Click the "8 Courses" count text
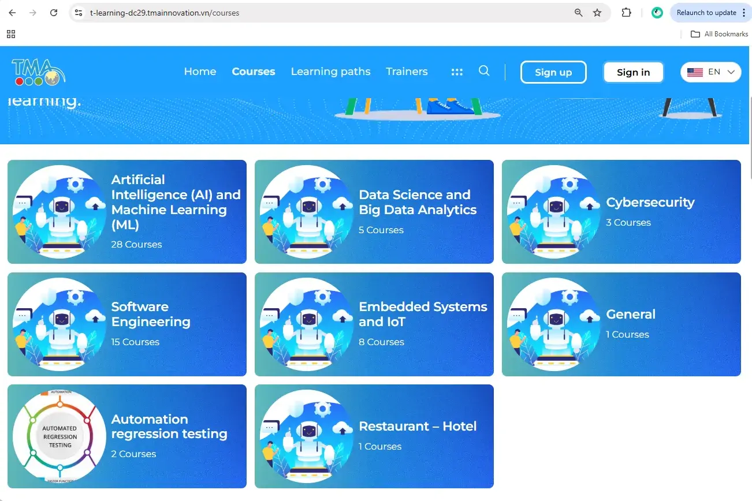 pos(381,342)
